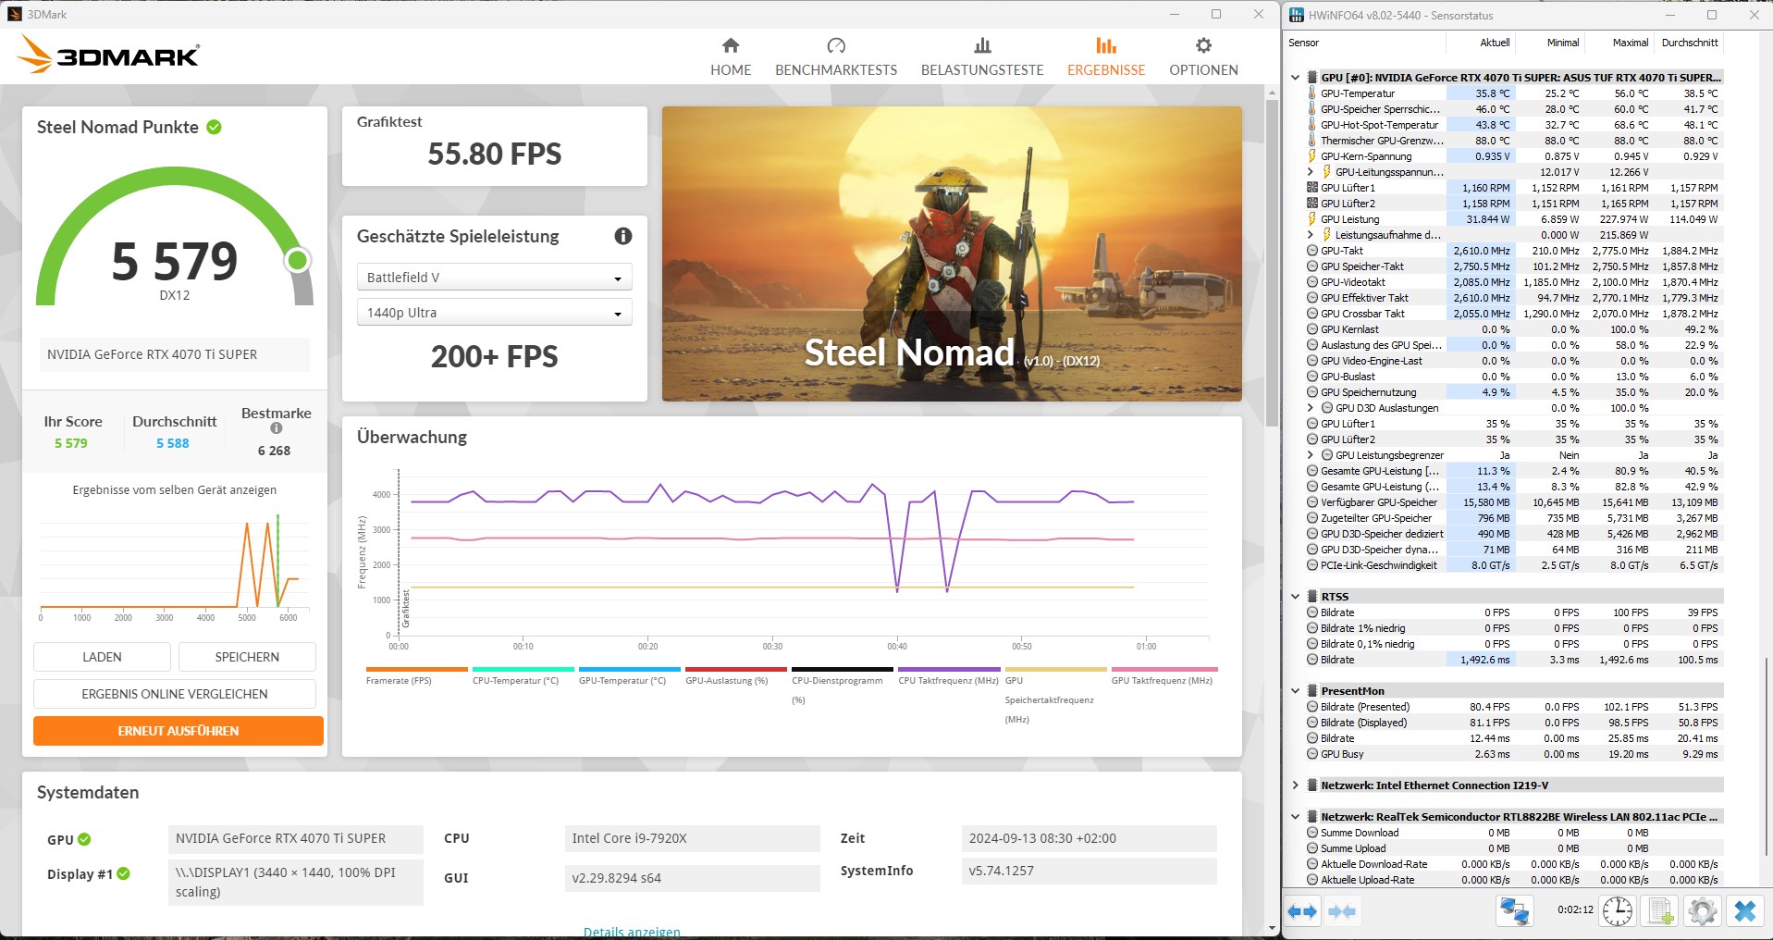Expand GPU D3D Auslastungen subgroup
The width and height of the screenshot is (1773, 940).
[1310, 408]
